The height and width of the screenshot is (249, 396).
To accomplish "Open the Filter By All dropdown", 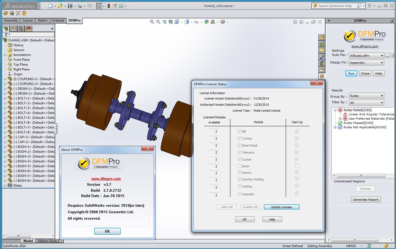I will point(366,103).
